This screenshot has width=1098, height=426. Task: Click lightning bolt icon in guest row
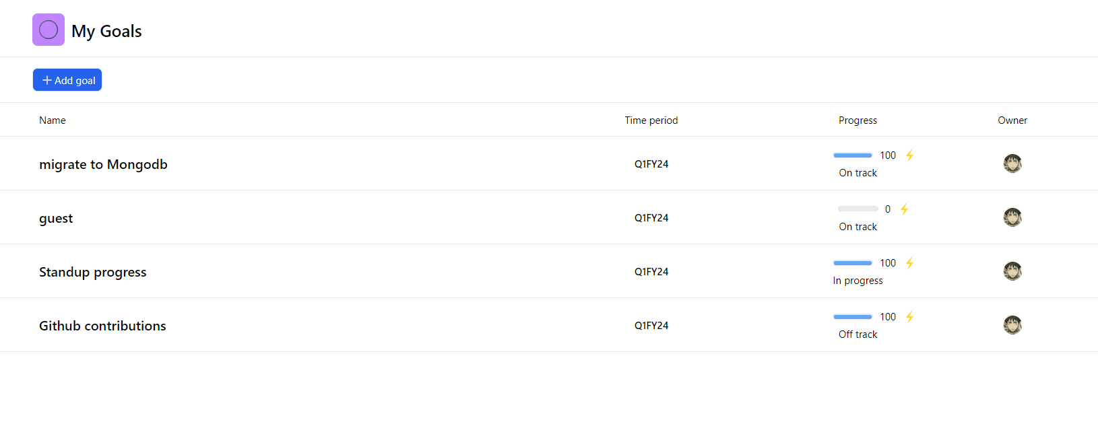[904, 209]
